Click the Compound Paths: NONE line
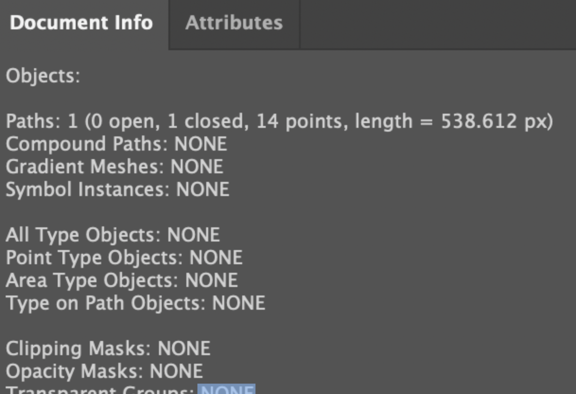The width and height of the screenshot is (576, 394). (x=116, y=144)
